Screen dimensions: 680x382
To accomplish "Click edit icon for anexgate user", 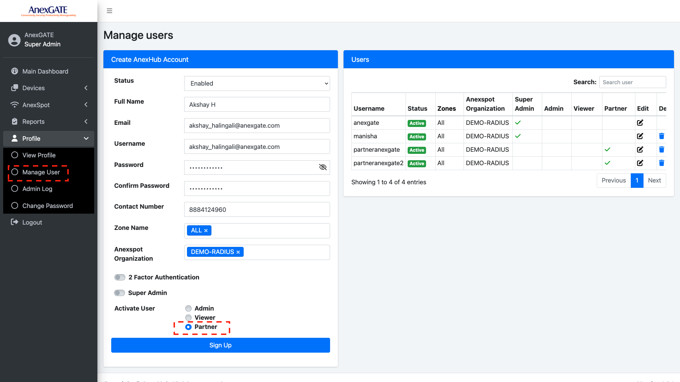I will (640, 123).
